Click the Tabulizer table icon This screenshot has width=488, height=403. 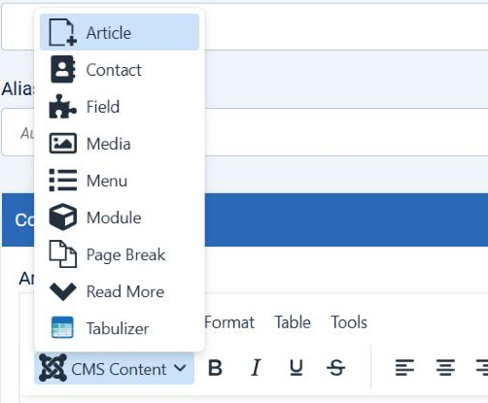click(62, 327)
